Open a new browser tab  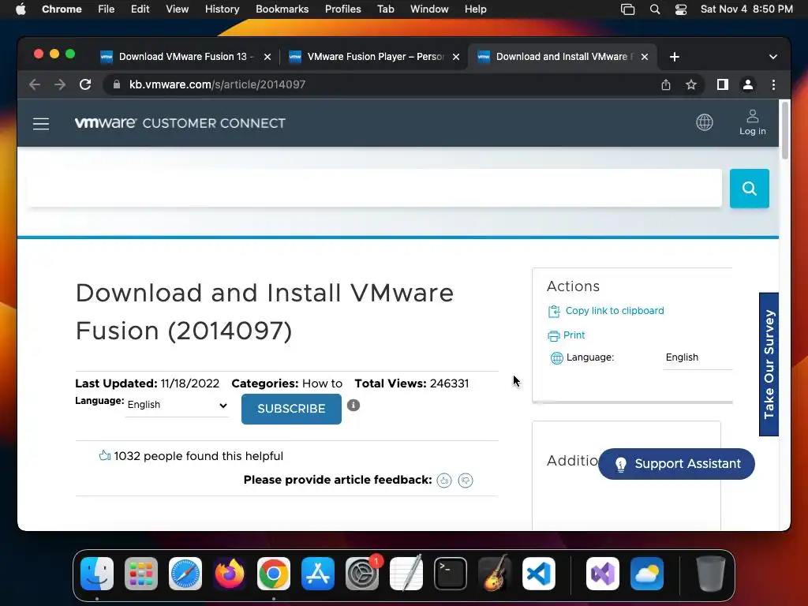pyautogui.click(x=675, y=57)
